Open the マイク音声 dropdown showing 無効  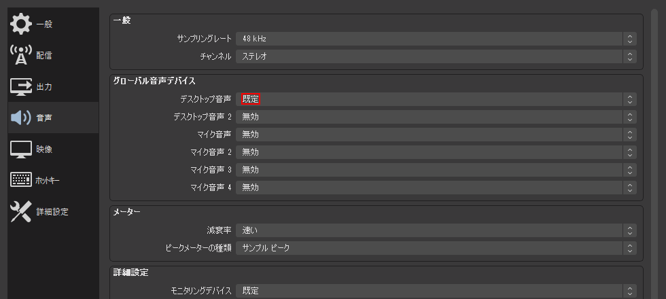click(436, 135)
